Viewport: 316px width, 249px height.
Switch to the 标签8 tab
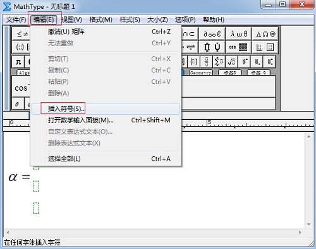229,72
